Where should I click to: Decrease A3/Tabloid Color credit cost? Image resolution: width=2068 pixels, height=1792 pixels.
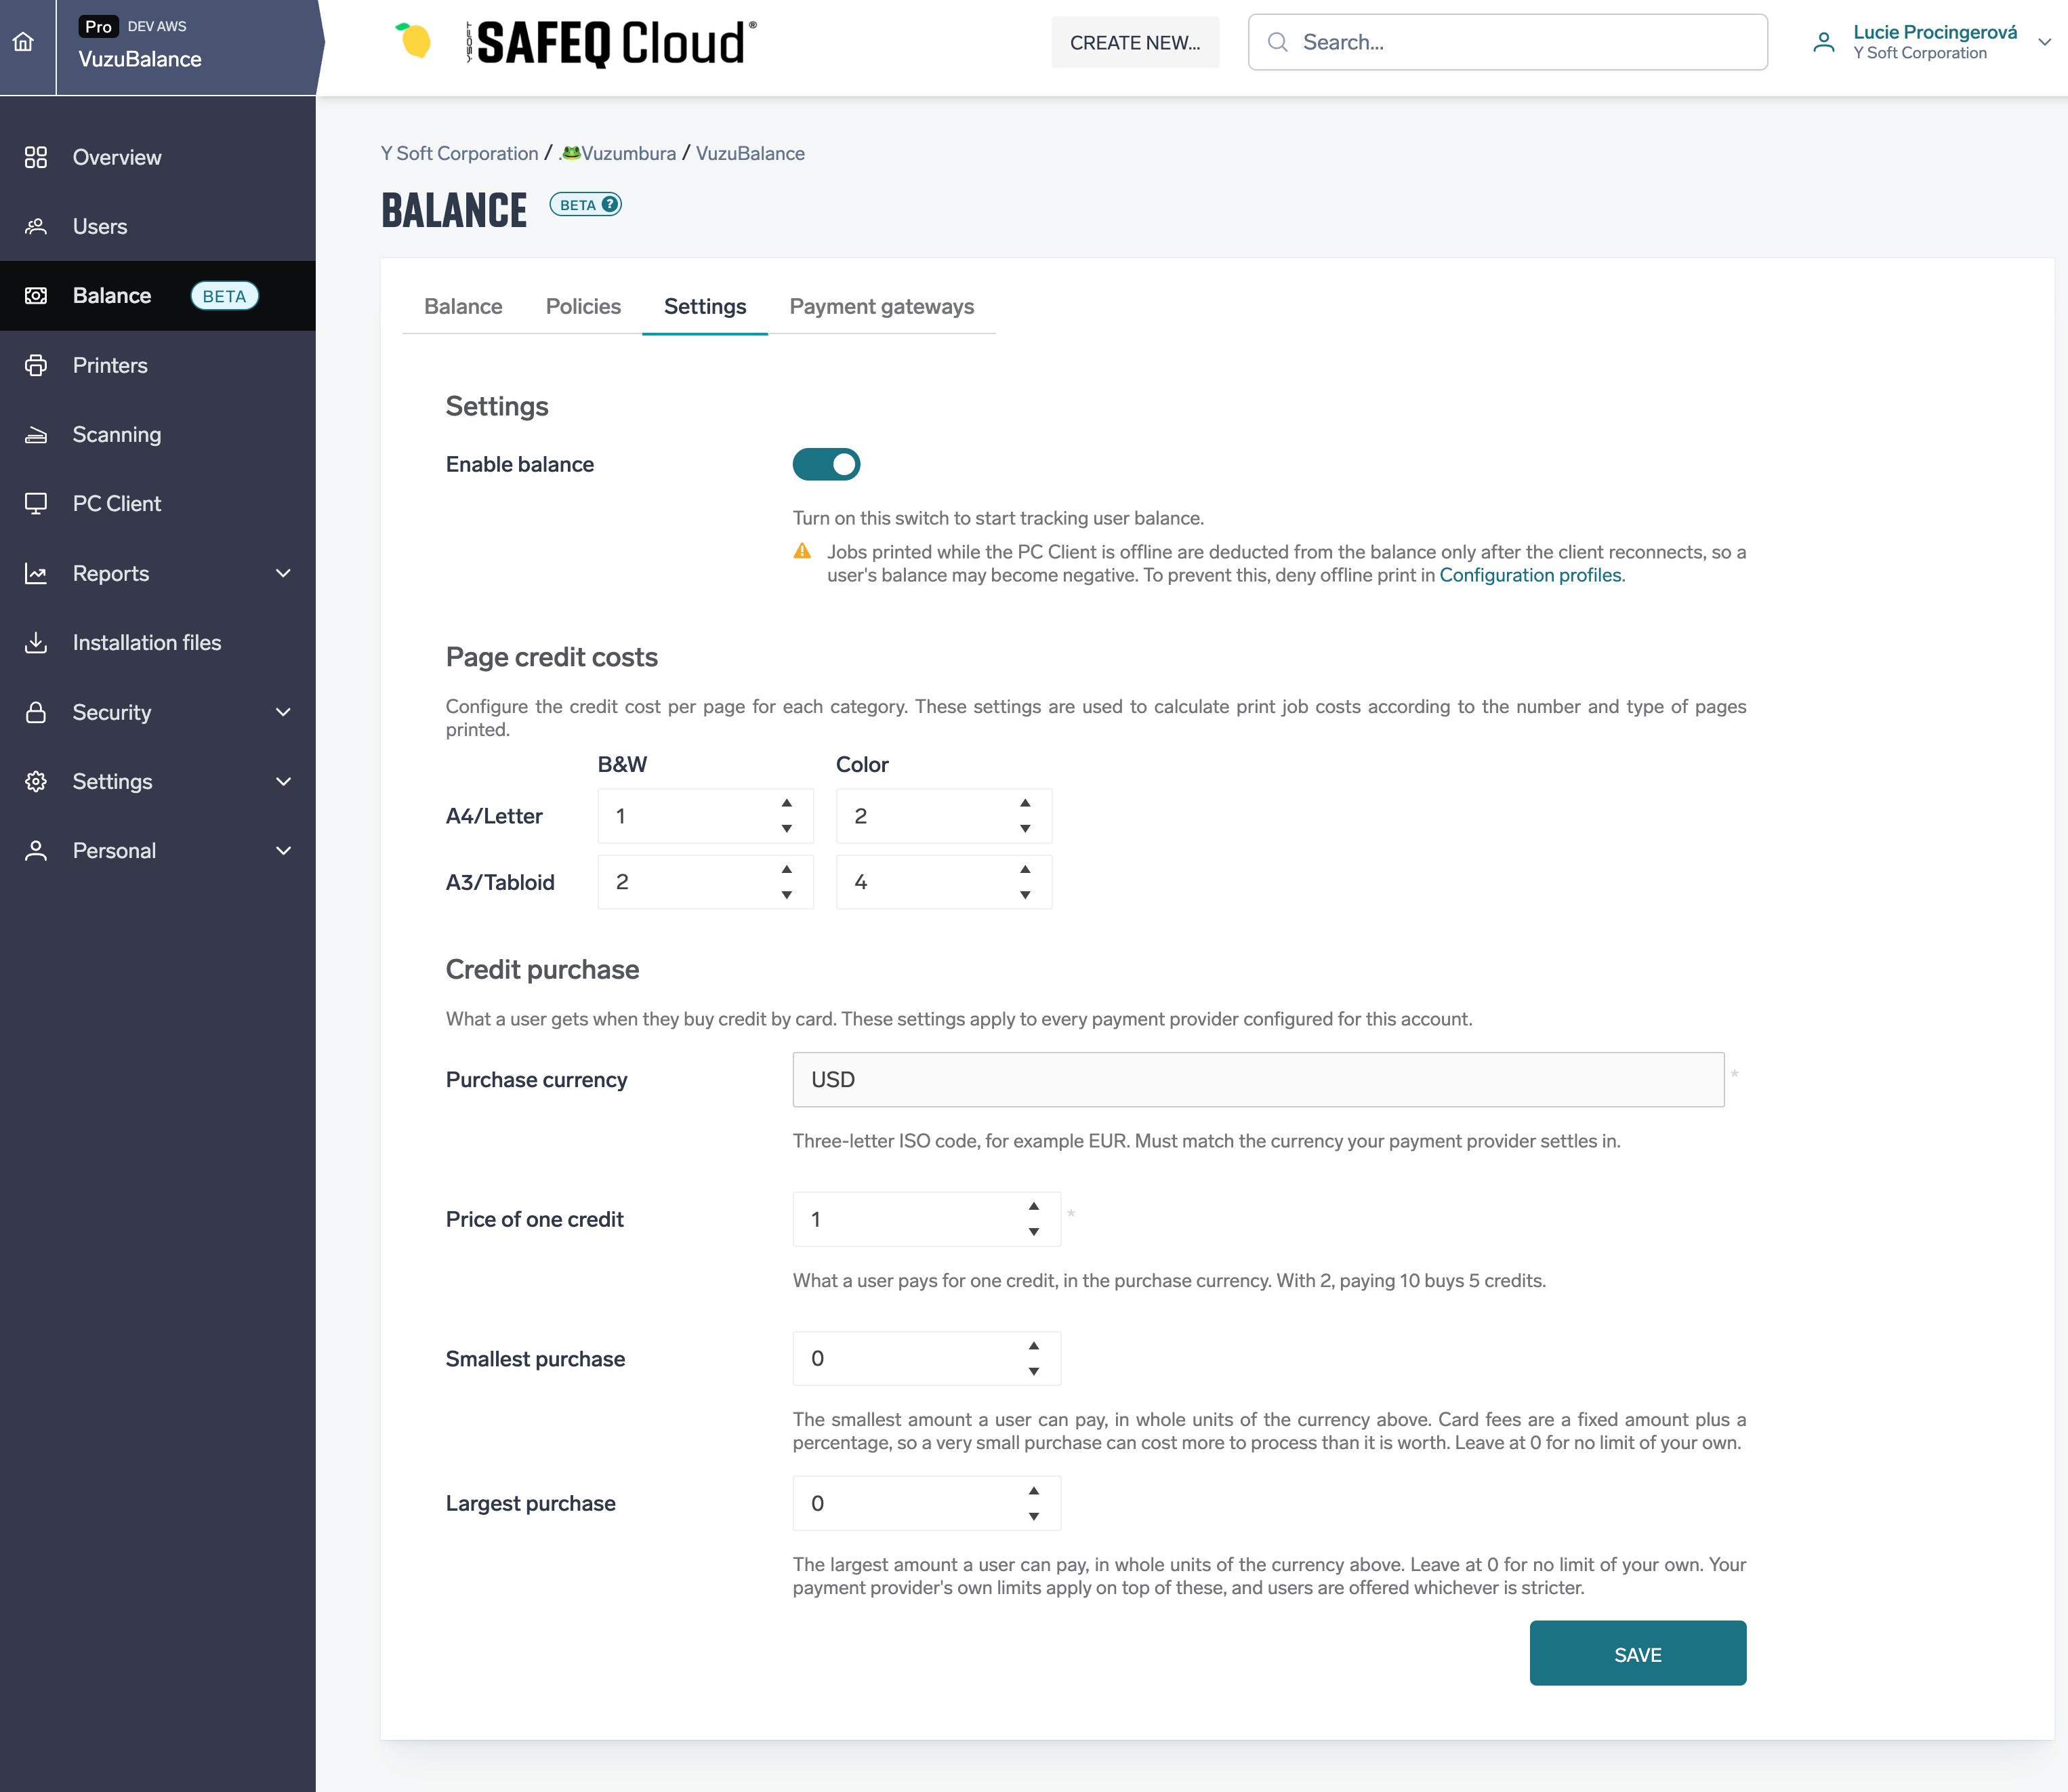(x=1025, y=895)
